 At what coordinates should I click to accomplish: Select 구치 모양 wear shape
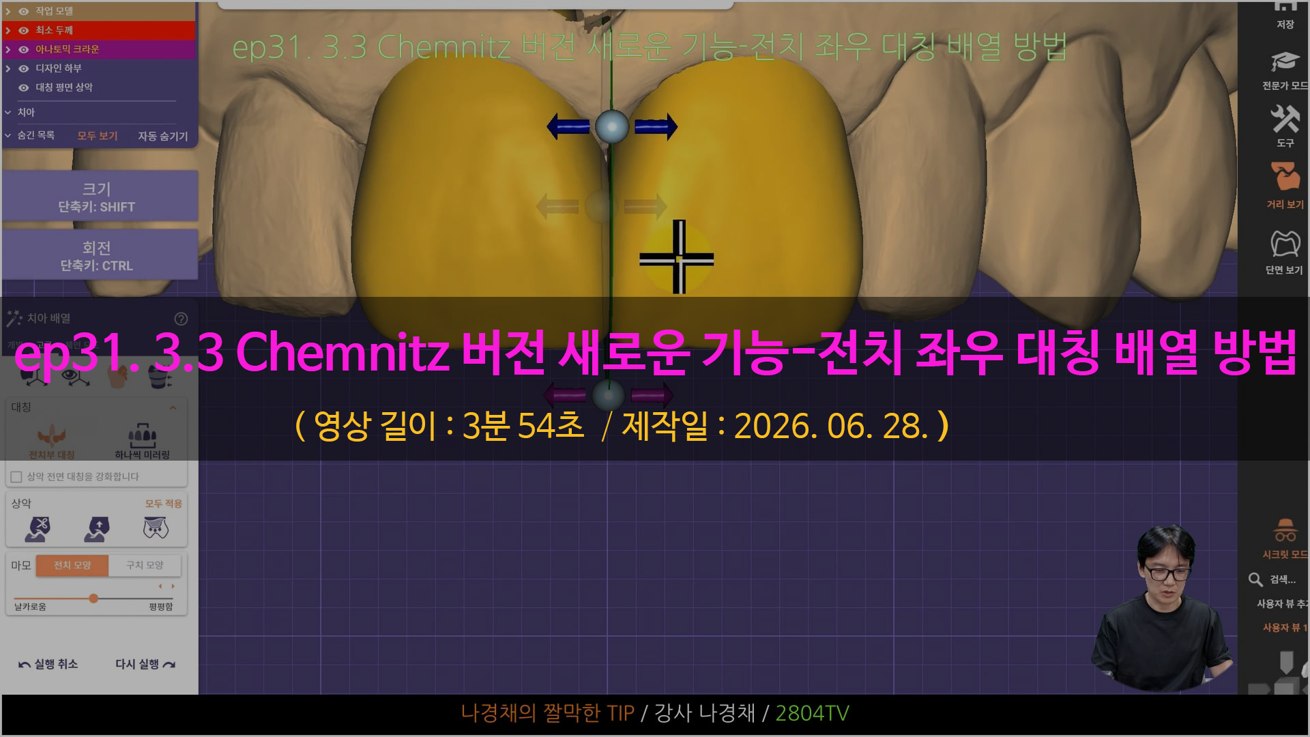pos(145,565)
